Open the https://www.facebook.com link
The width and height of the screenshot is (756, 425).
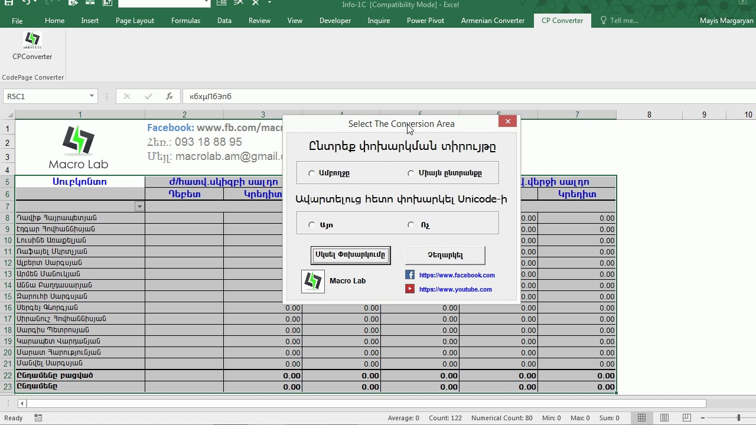(x=457, y=275)
